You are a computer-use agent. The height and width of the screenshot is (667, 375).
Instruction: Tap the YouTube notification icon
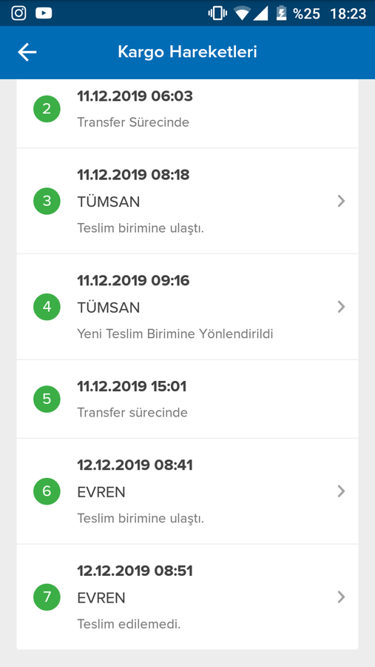coord(44,13)
